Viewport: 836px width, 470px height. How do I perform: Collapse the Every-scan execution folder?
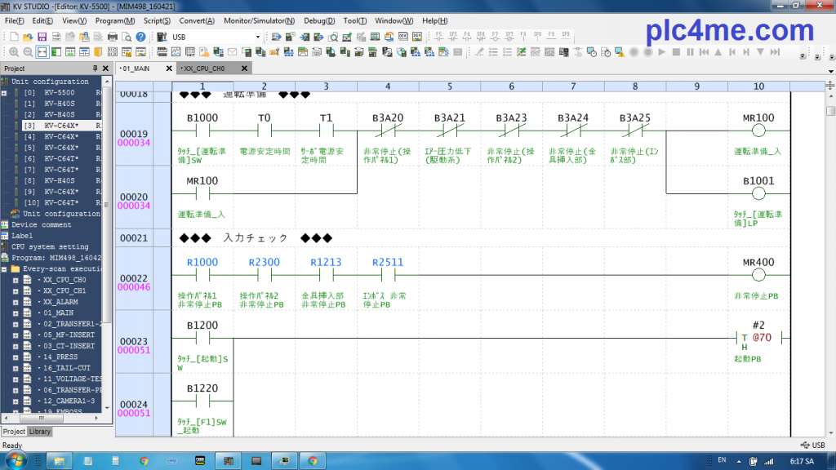tap(5, 268)
